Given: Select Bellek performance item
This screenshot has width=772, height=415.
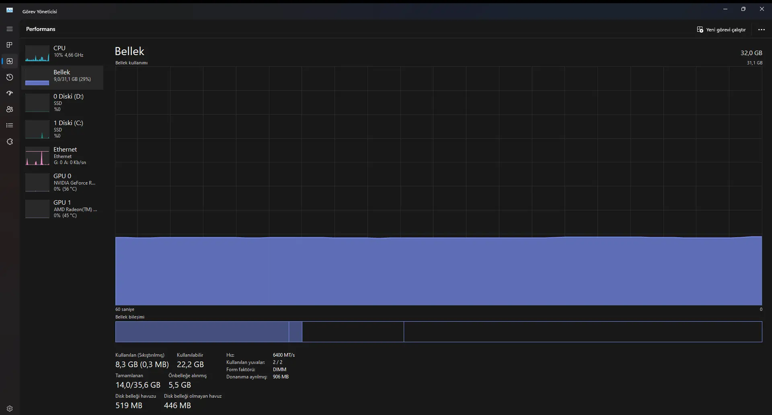Looking at the screenshot, I should point(62,77).
